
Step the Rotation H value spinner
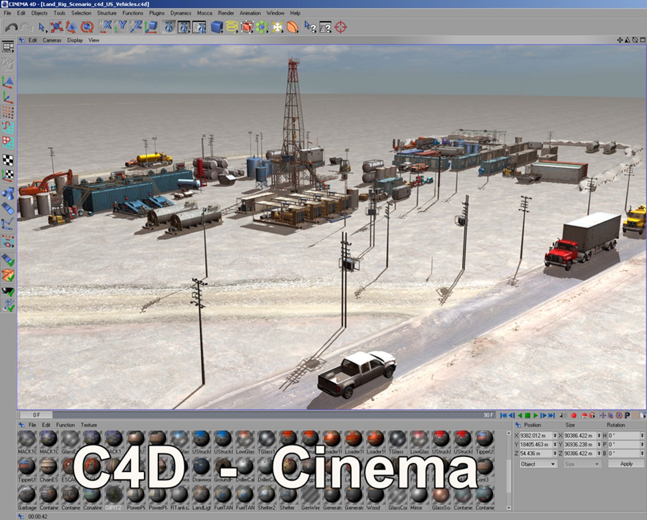(x=642, y=436)
